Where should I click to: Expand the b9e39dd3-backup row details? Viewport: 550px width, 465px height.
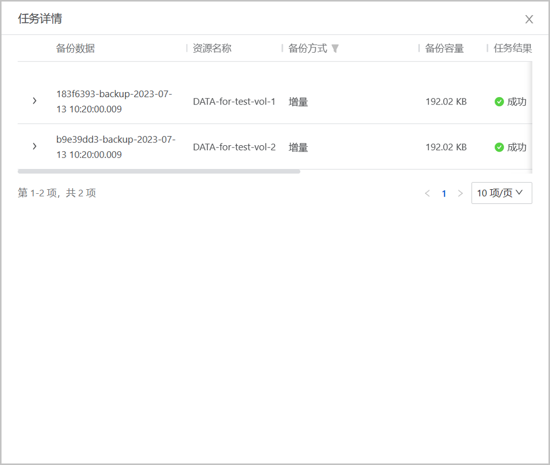pos(35,147)
